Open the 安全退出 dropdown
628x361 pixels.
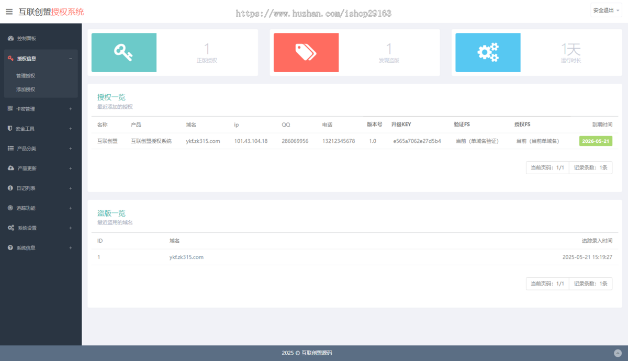point(606,10)
